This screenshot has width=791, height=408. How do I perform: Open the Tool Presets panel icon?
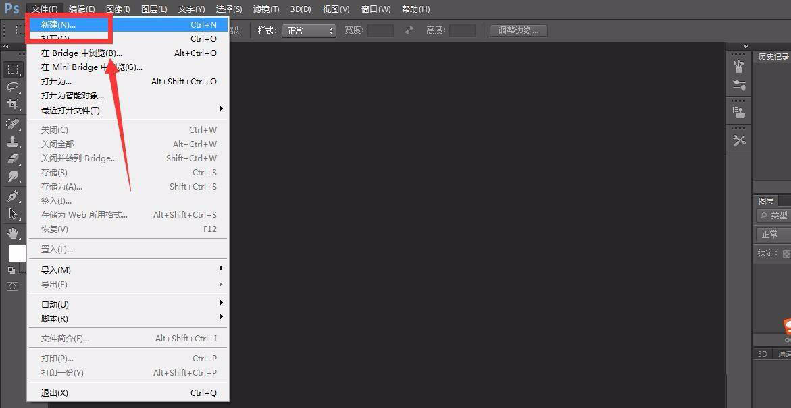click(x=739, y=140)
